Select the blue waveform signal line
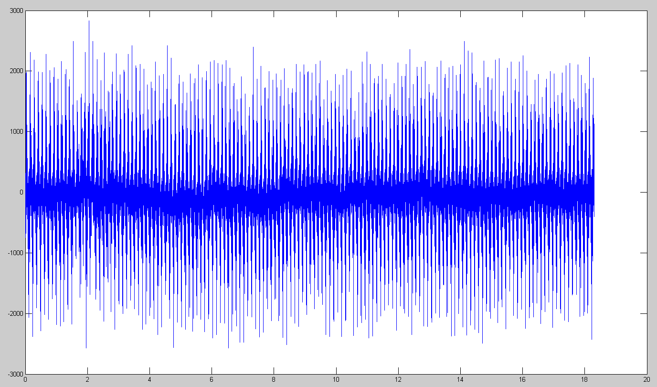Viewport: 657px width, 387px height. (x=310, y=192)
